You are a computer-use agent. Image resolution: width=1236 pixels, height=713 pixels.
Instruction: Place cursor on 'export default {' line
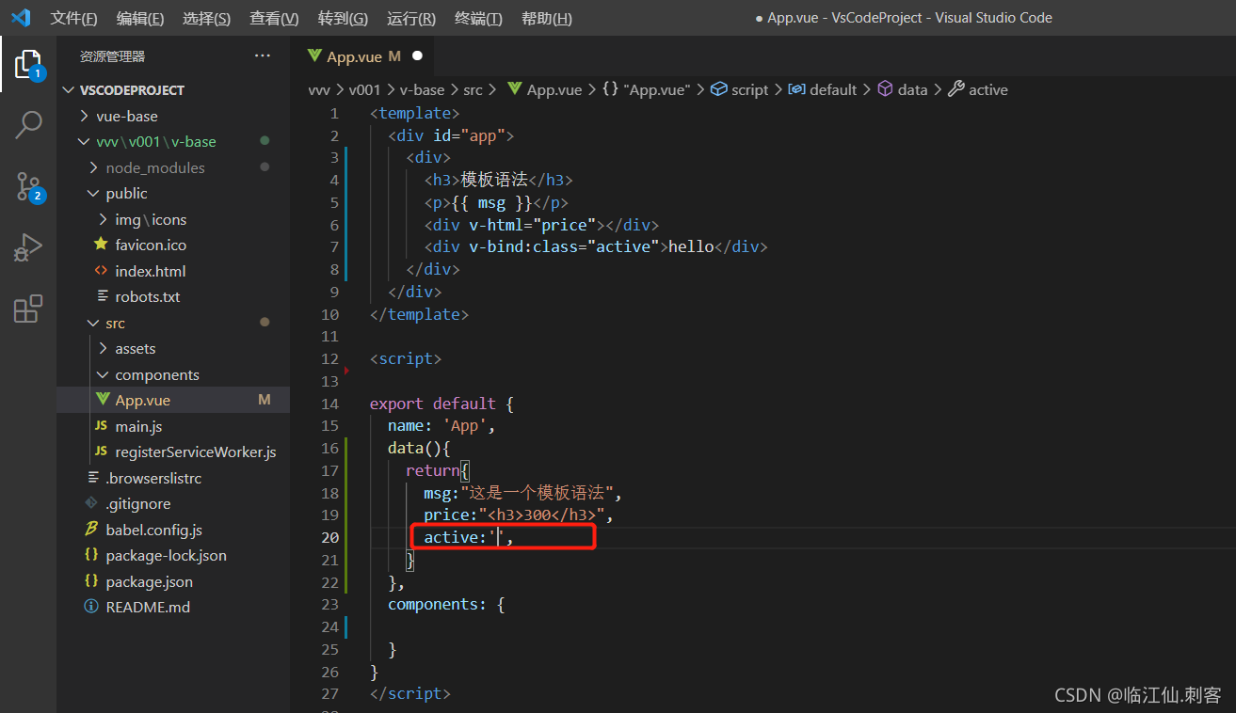(x=441, y=404)
